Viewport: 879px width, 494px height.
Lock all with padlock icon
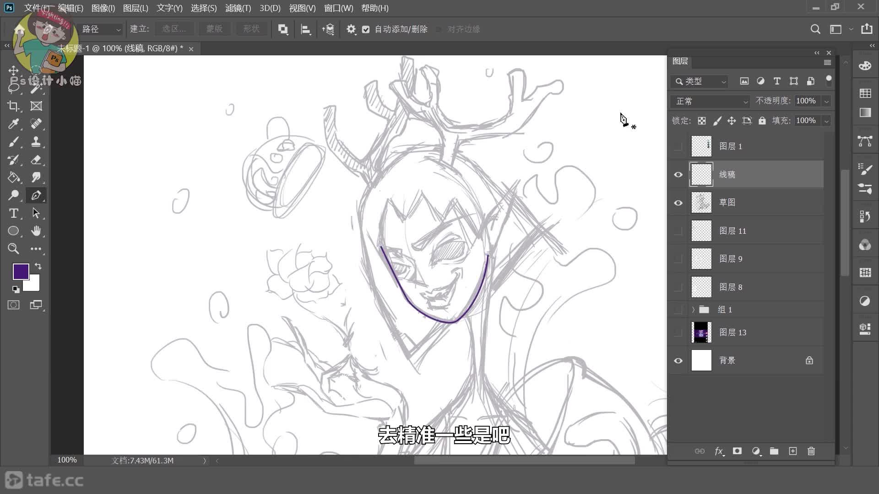[x=762, y=121]
